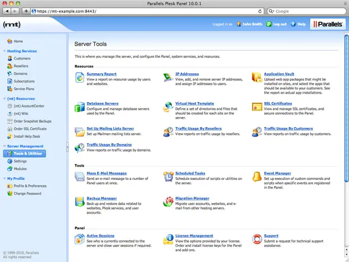Click the reload page button
This screenshot has width=349, height=262.
point(260,11)
